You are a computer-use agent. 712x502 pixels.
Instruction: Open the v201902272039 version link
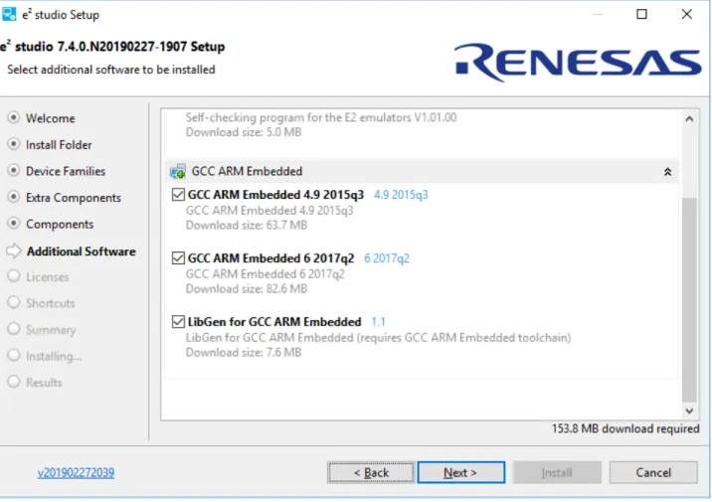pos(76,473)
